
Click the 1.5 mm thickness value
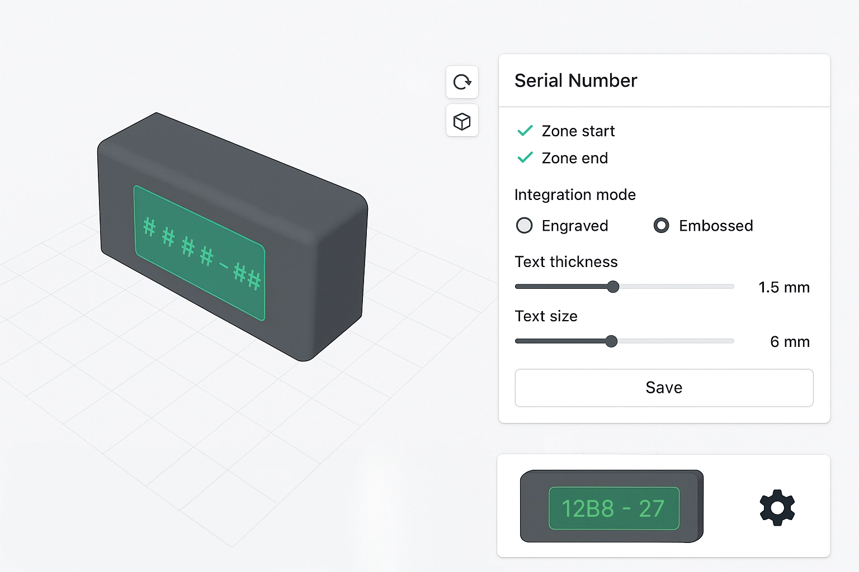click(784, 287)
